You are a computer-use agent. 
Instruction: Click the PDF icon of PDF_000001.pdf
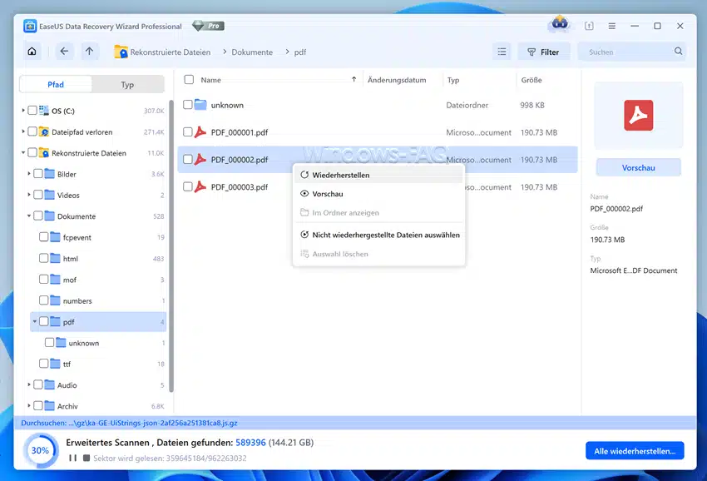click(x=200, y=132)
